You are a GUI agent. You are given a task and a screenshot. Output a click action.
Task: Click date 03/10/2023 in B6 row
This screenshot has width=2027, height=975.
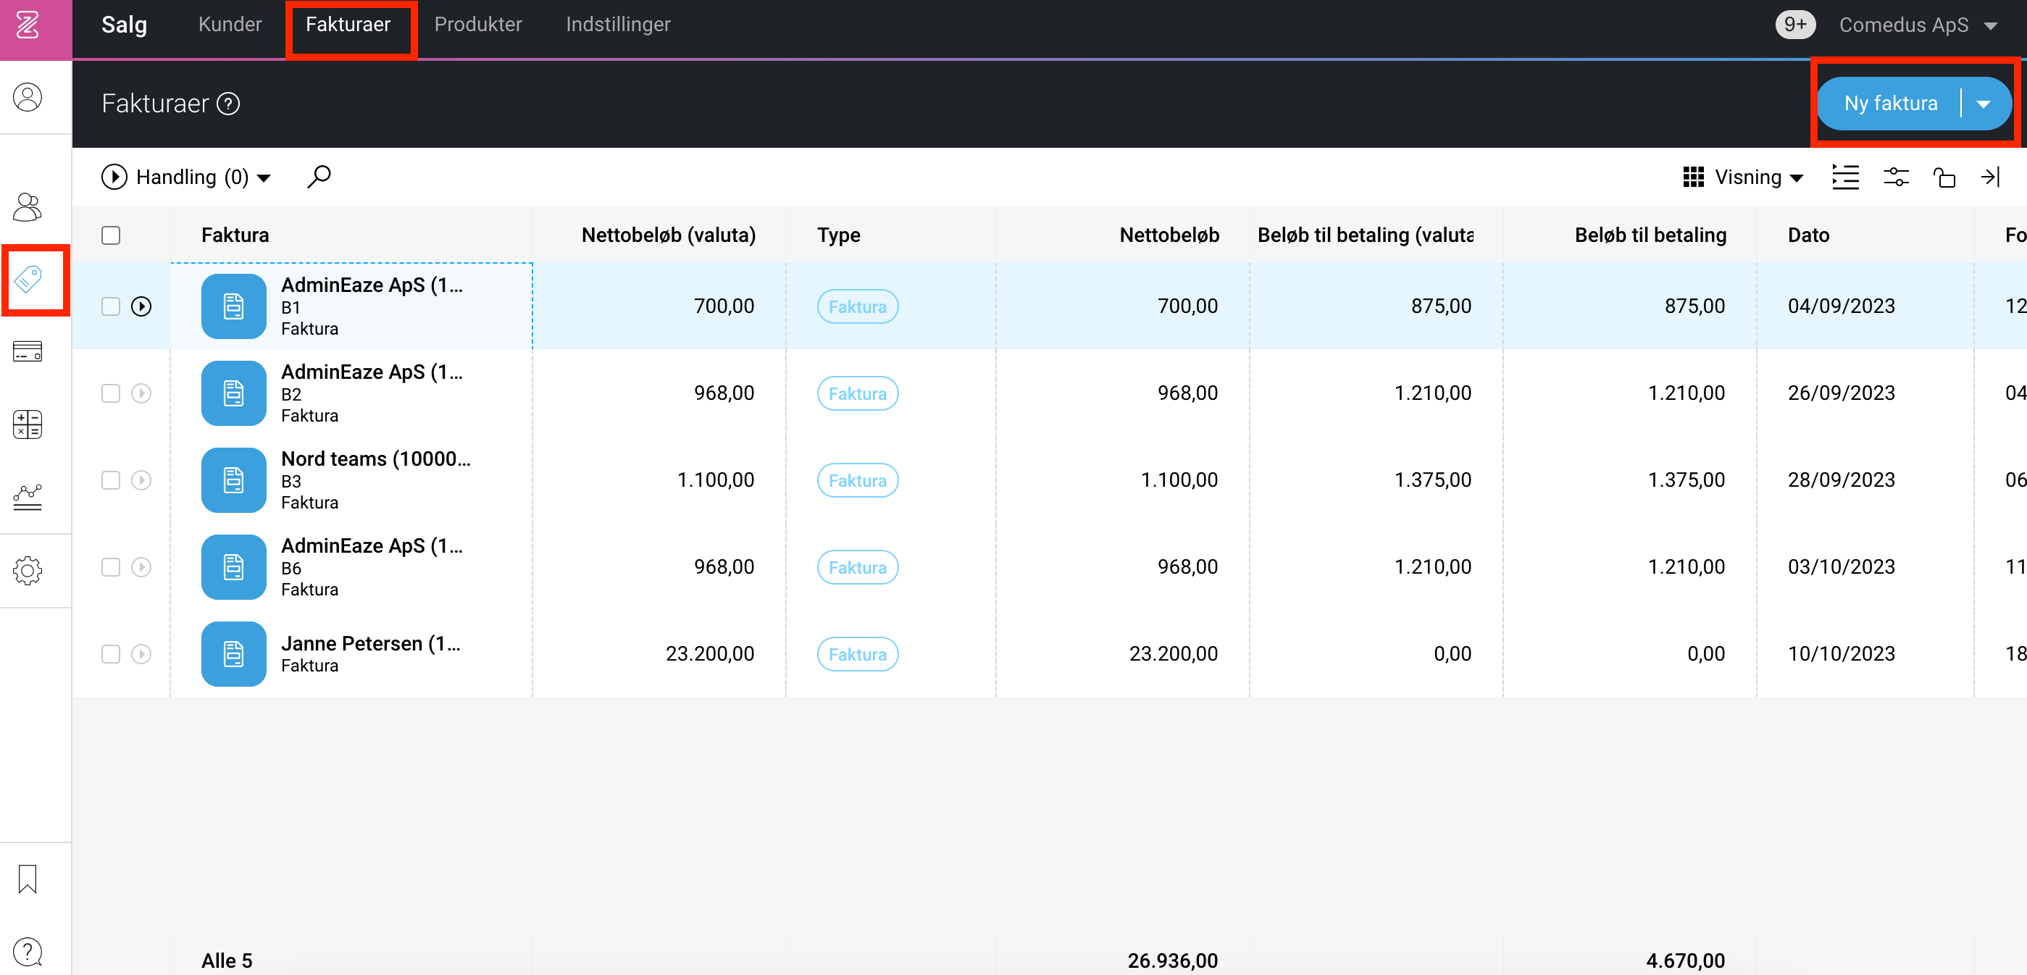coord(1842,567)
